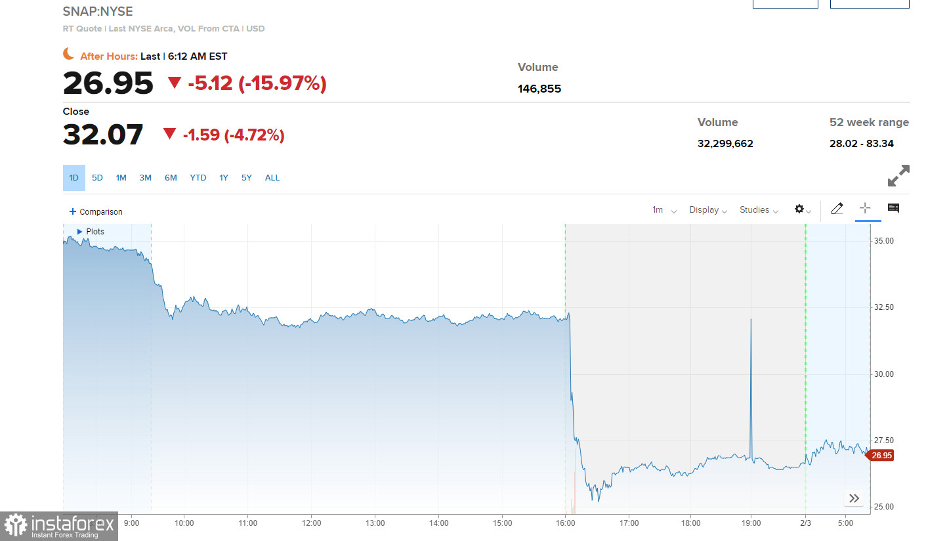Screen dimensions: 926x541
Task: Open the Studies dropdown
Action: 759,210
